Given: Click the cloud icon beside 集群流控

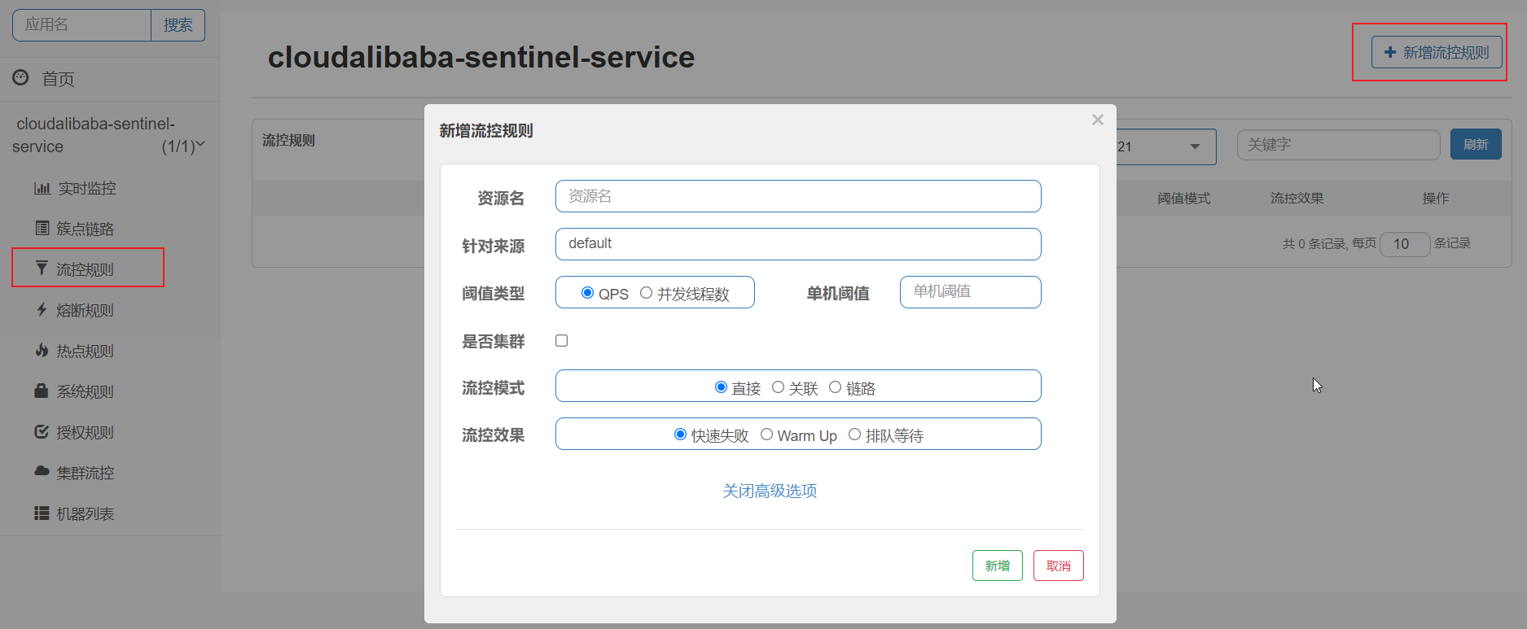Looking at the screenshot, I should coord(42,471).
